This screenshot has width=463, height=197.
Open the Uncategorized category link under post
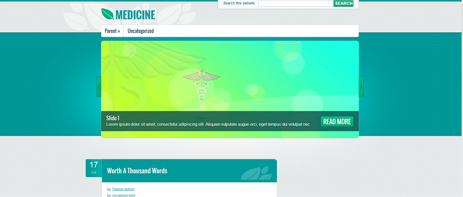(123, 195)
